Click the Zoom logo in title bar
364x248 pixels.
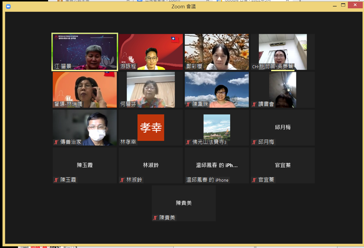pos(8,6)
